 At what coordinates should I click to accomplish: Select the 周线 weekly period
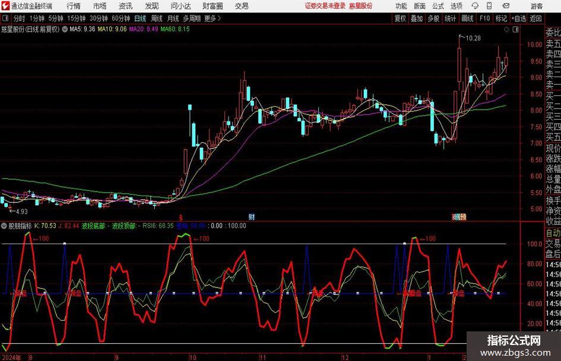[x=157, y=18]
